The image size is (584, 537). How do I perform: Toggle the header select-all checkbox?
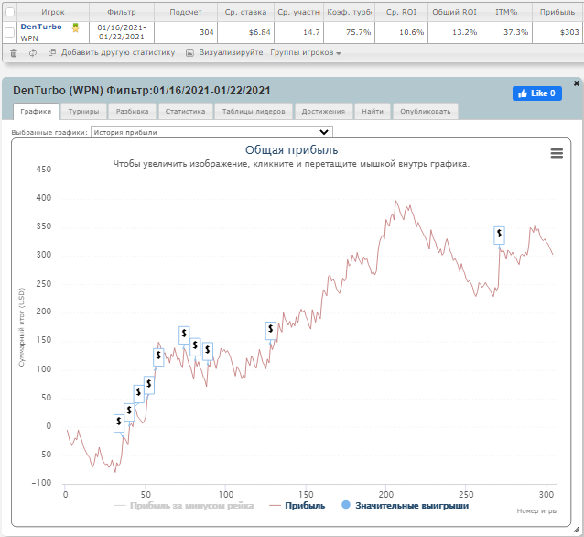tap(10, 12)
